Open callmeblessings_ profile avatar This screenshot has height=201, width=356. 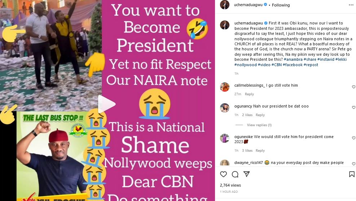coord(224,87)
